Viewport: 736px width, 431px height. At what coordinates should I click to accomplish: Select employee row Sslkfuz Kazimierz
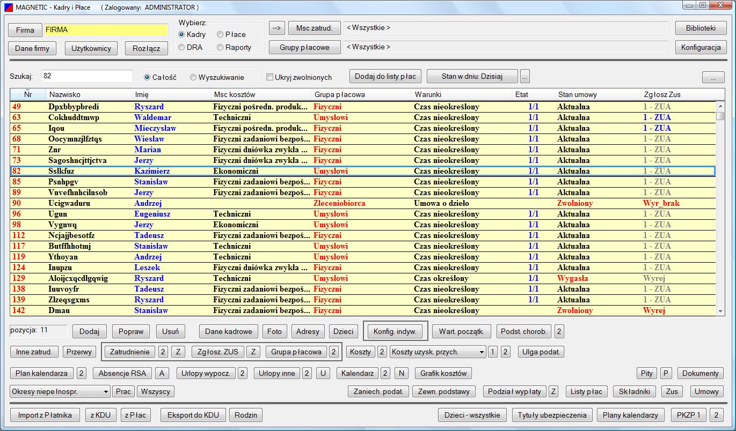tap(363, 171)
